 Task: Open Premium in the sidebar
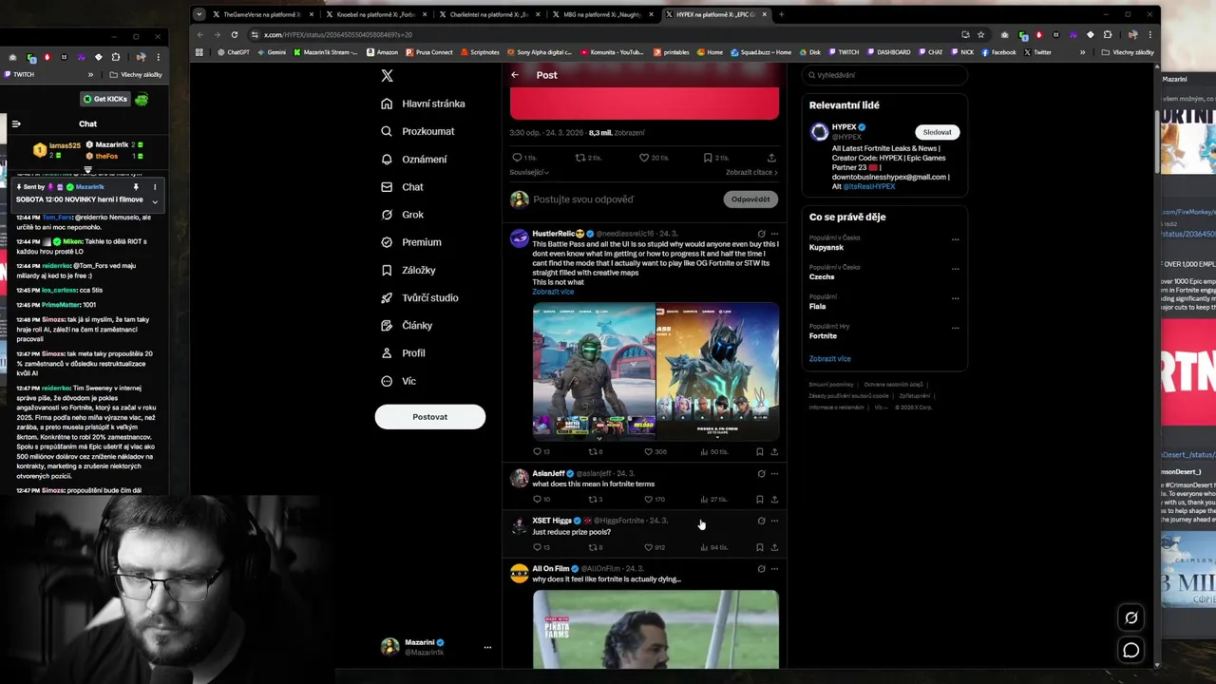click(x=410, y=242)
